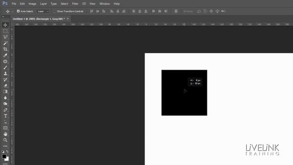Open the Layer auto-select dropdown
This screenshot has height=165, width=293.
pyautogui.click(x=43, y=11)
